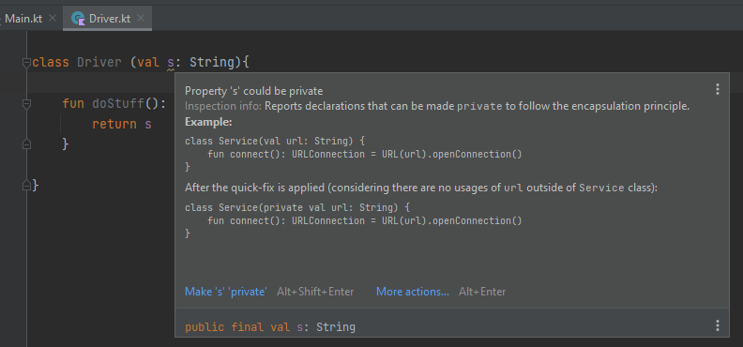Click the 'Driver' class name in code
This screenshot has width=743, height=347.
coord(99,63)
